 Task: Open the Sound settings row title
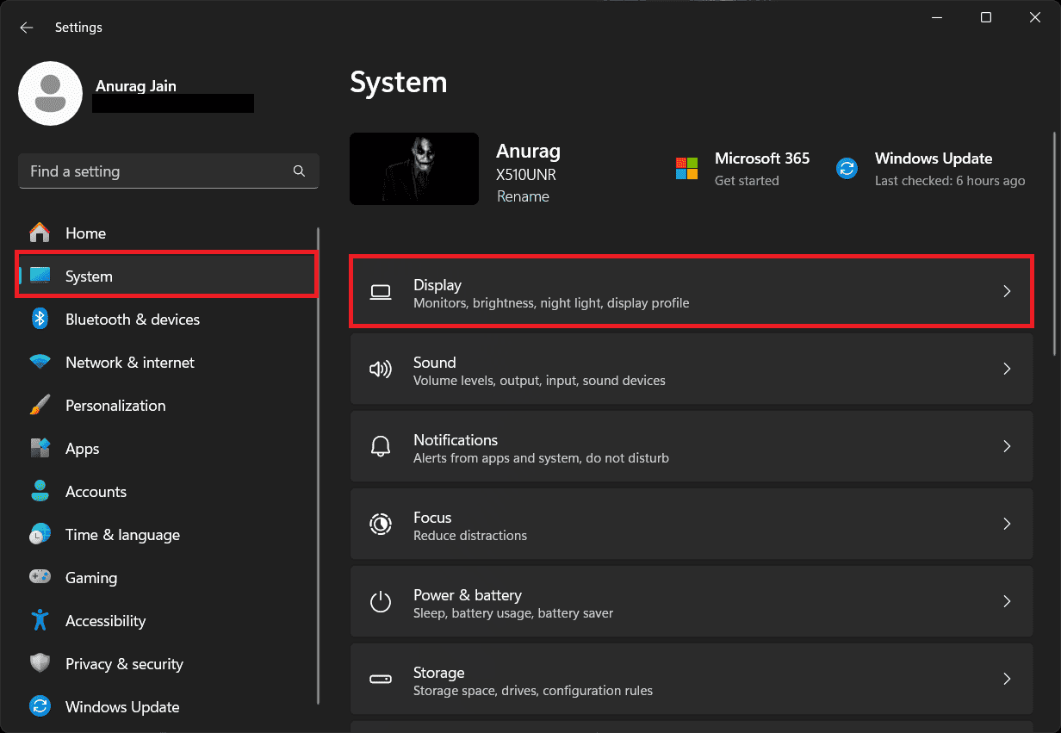(x=435, y=363)
